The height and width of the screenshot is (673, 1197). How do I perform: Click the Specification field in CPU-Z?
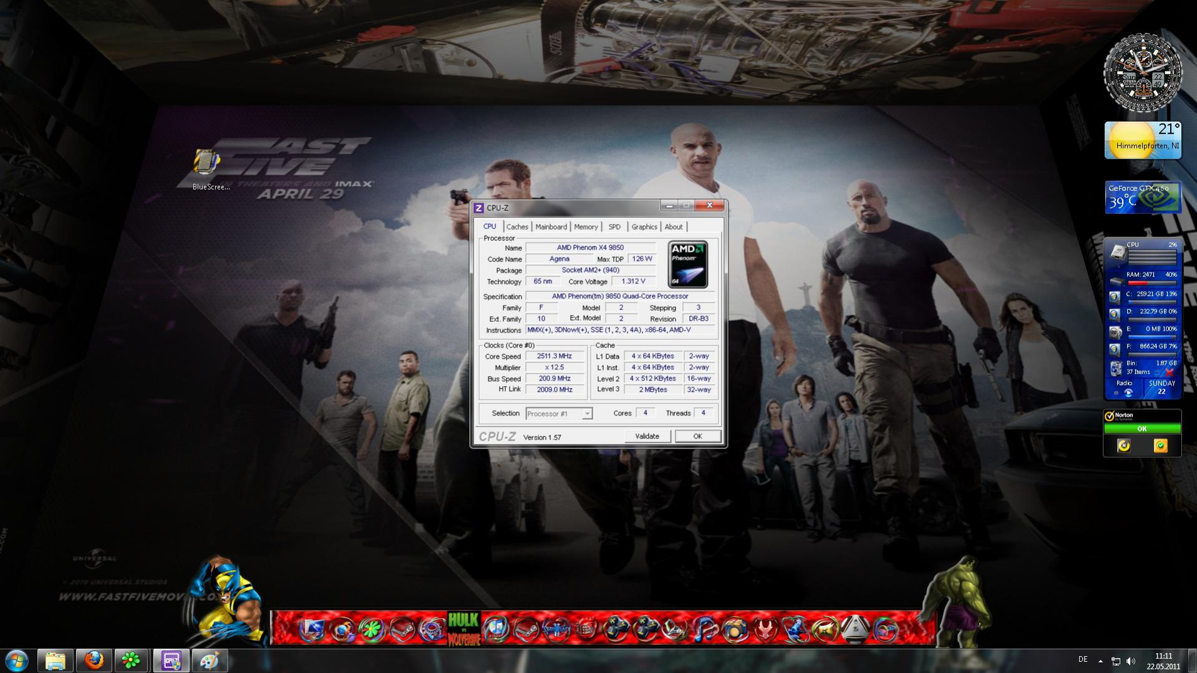[x=620, y=296]
